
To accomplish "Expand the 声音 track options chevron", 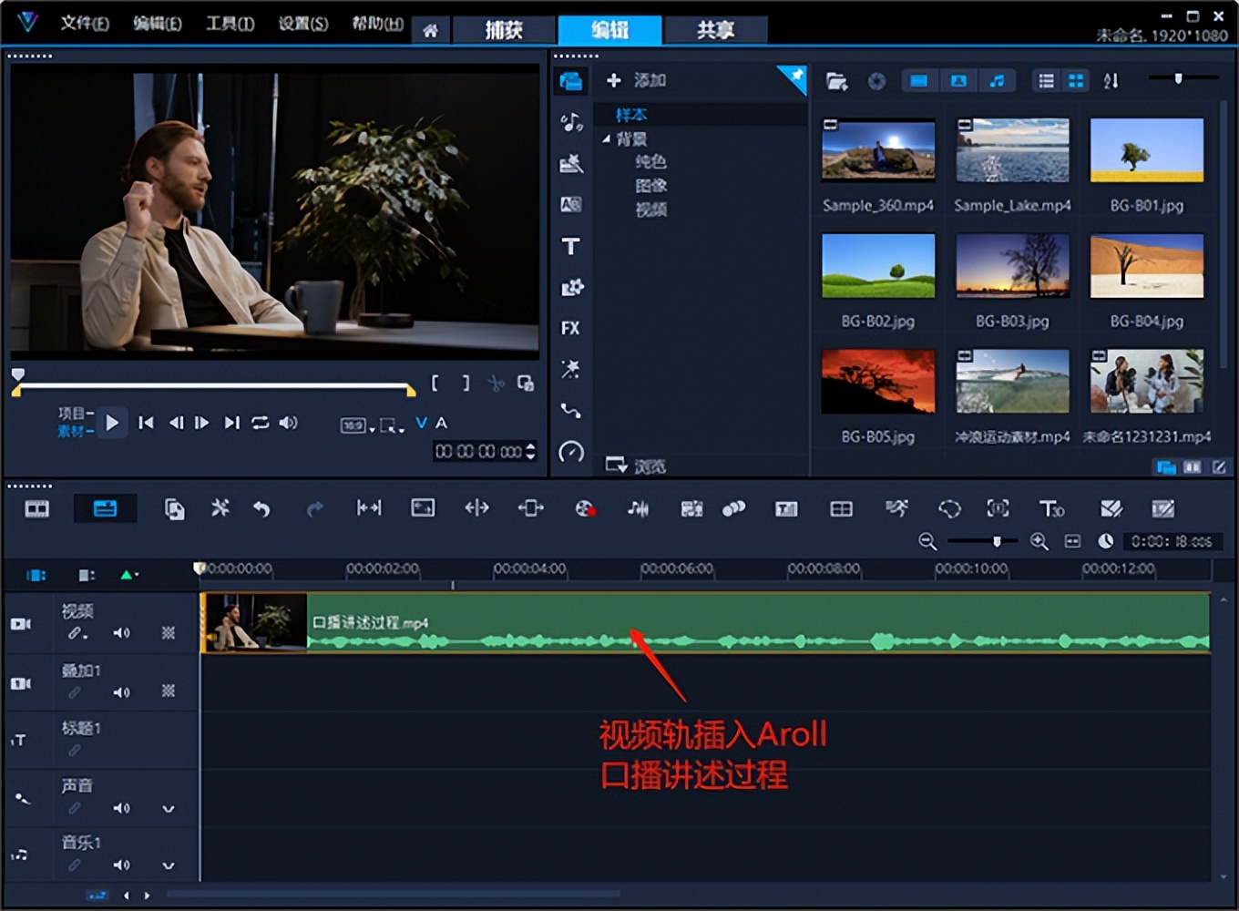I will (x=169, y=808).
